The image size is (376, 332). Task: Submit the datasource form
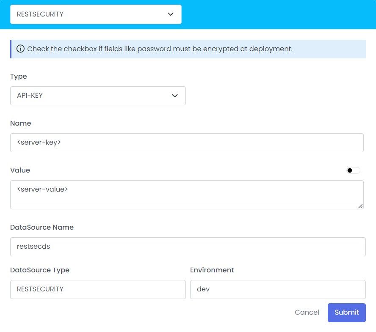346,313
